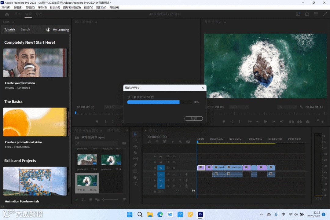Select the 序列 01 thumbnail in project
Viewport: 330px width, 220px height.
[87, 181]
